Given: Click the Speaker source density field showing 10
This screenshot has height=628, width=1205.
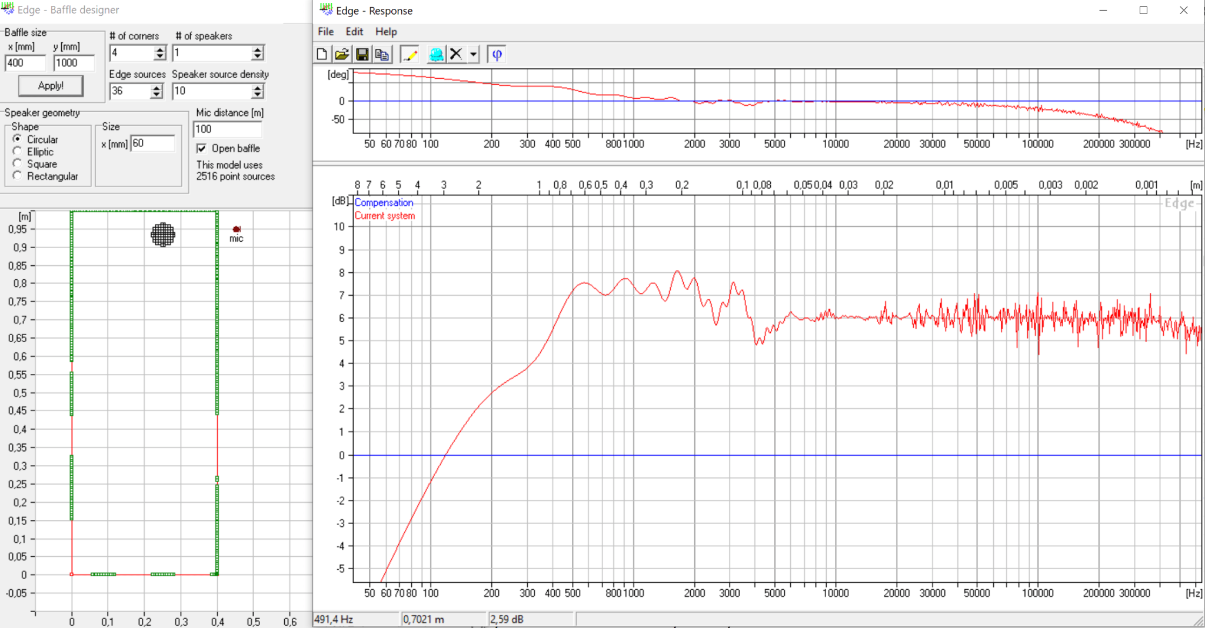Looking at the screenshot, I should (x=212, y=91).
